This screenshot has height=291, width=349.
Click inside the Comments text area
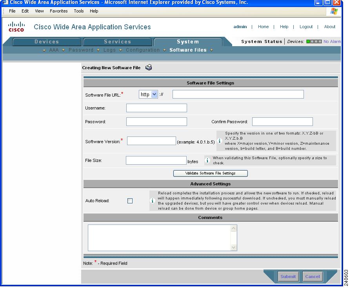pyautogui.click(x=160, y=238)
